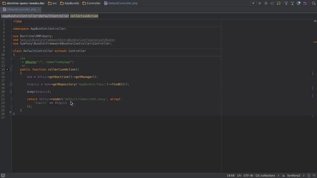Click the VCS update project icon
The width and height of the screenshot is (317, 178).
click(x=286, y=3)
